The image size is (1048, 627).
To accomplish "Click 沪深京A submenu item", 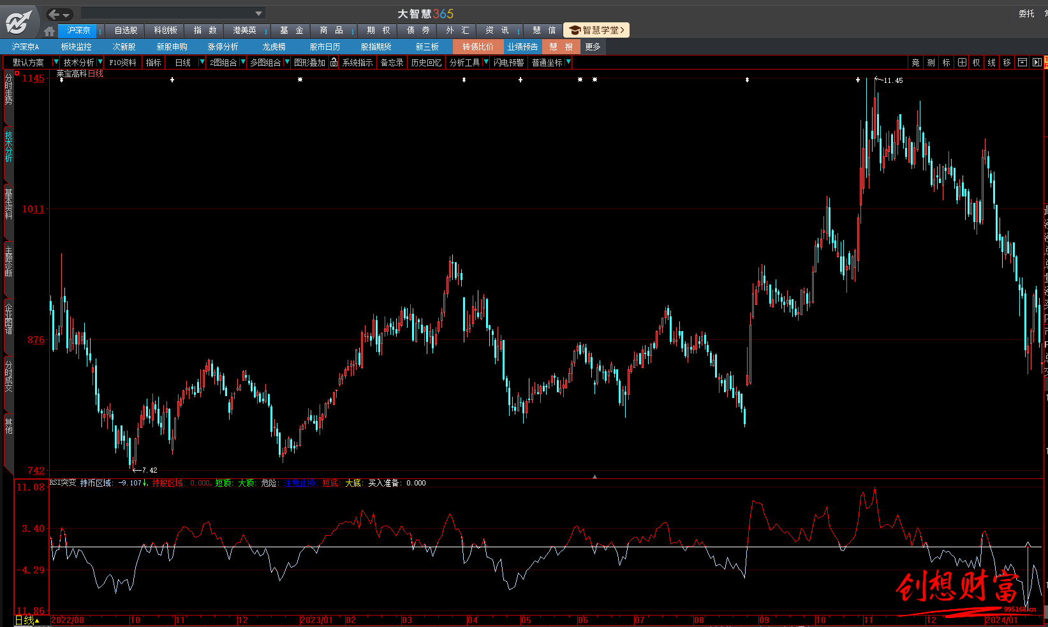I will (x=26, y=47).
